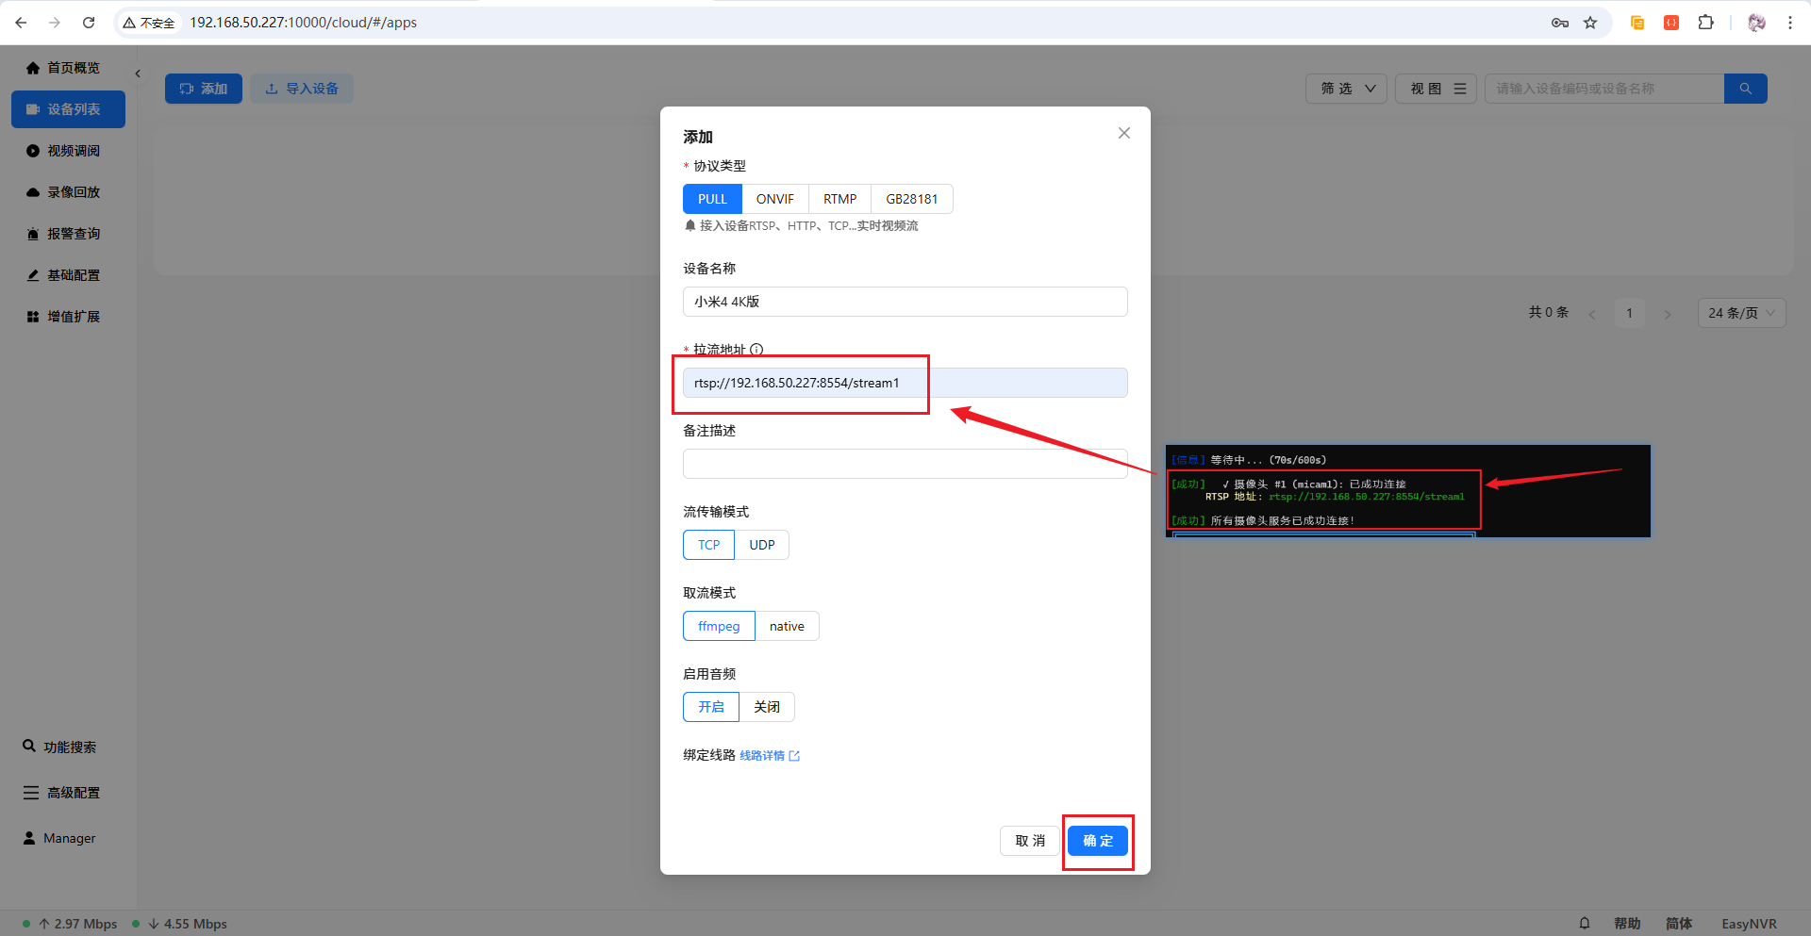Click the 备注描述 input field
Screen dimensions: 1811x936
(x=905, y=464)
